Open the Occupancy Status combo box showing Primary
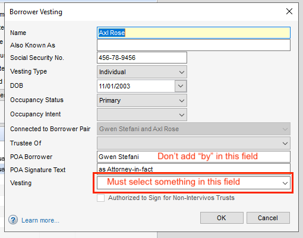Viewport: 303px width, 238px height. coord(142,100)
